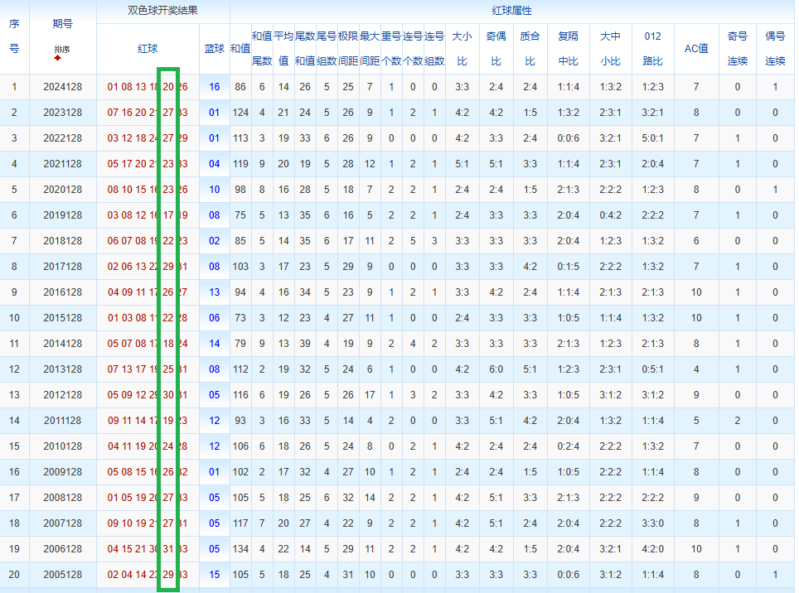Select period number 2009128
This screenshot has width=799, height=593.
(x=63, y=472)
